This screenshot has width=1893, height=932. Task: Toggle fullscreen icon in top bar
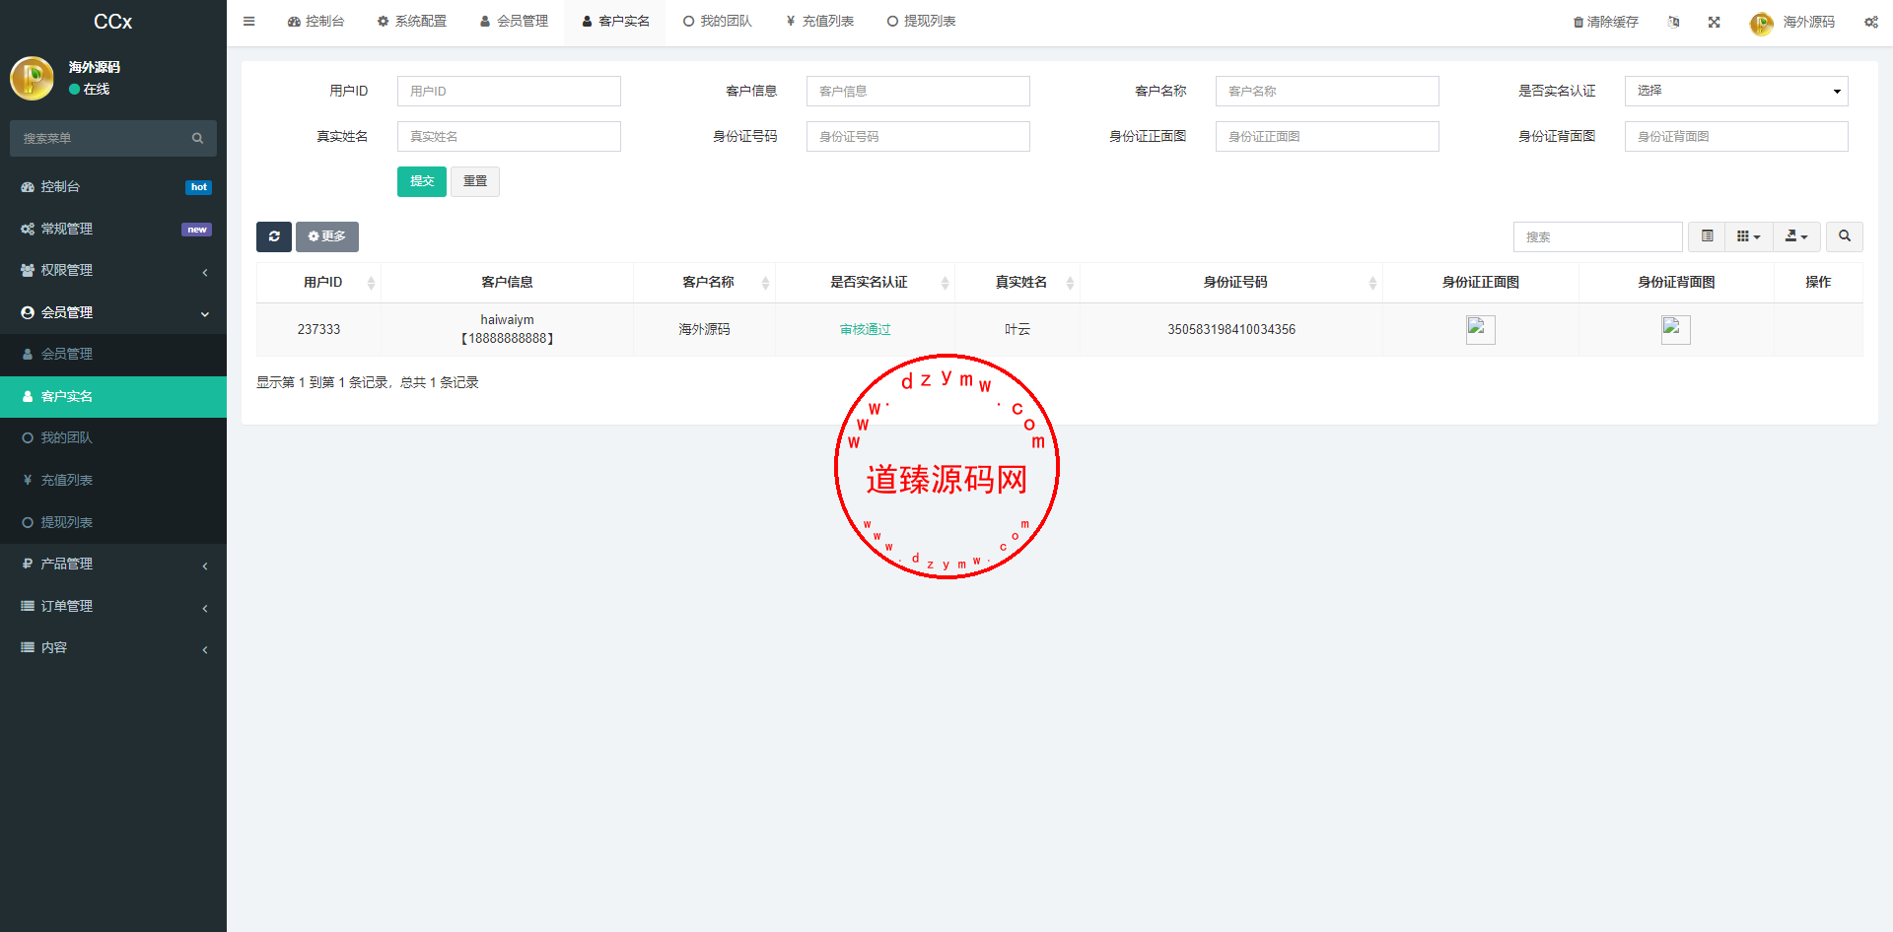coord(1715,22)
